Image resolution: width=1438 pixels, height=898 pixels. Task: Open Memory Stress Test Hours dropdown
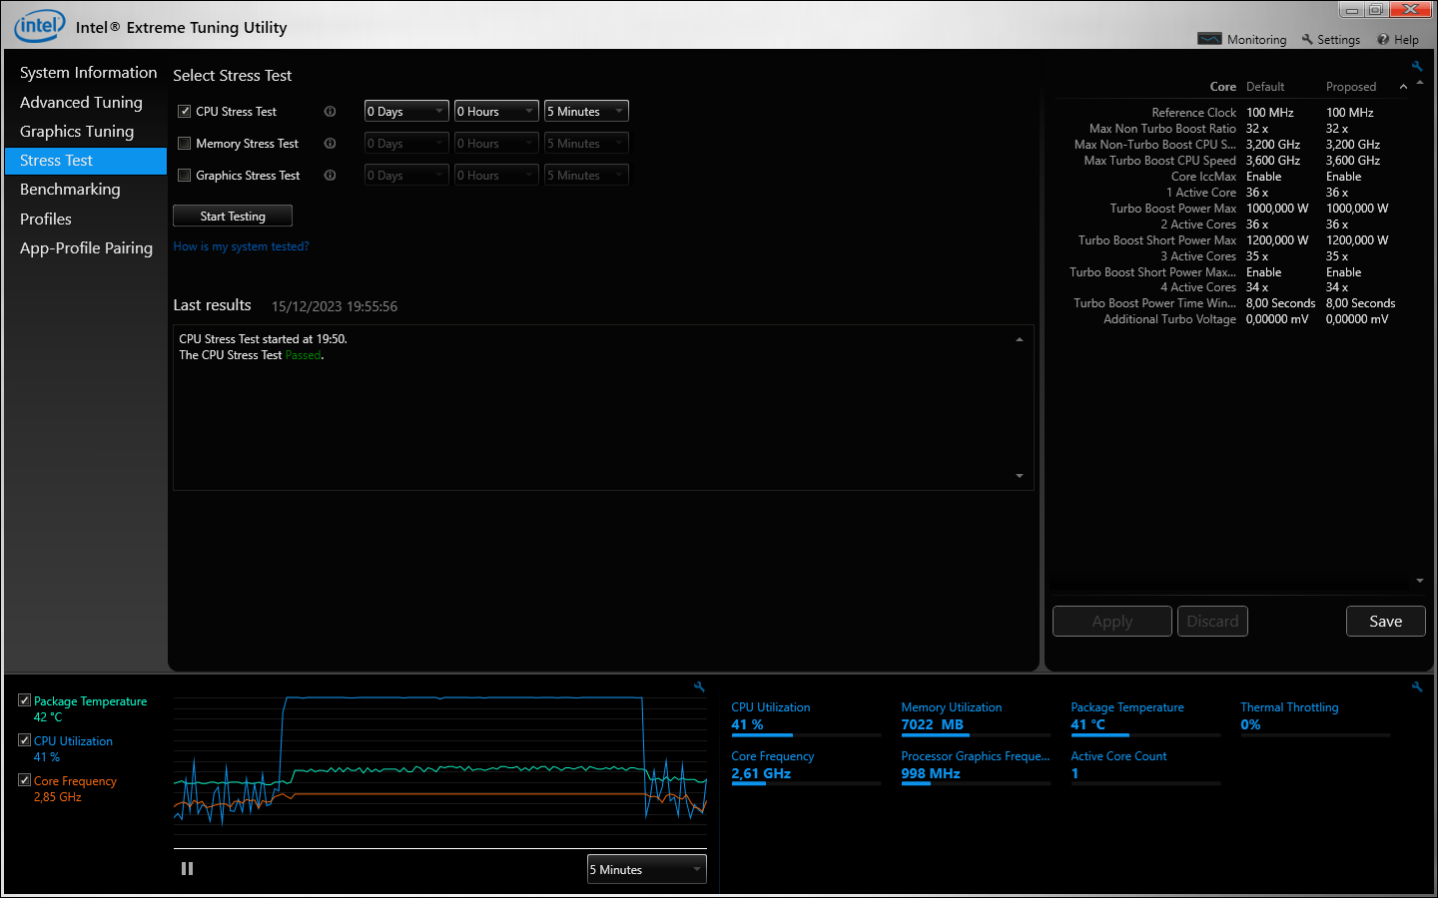[496, 144]
